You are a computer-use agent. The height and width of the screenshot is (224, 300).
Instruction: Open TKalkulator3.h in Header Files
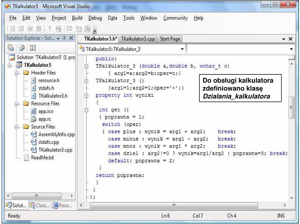pos(53,96)
